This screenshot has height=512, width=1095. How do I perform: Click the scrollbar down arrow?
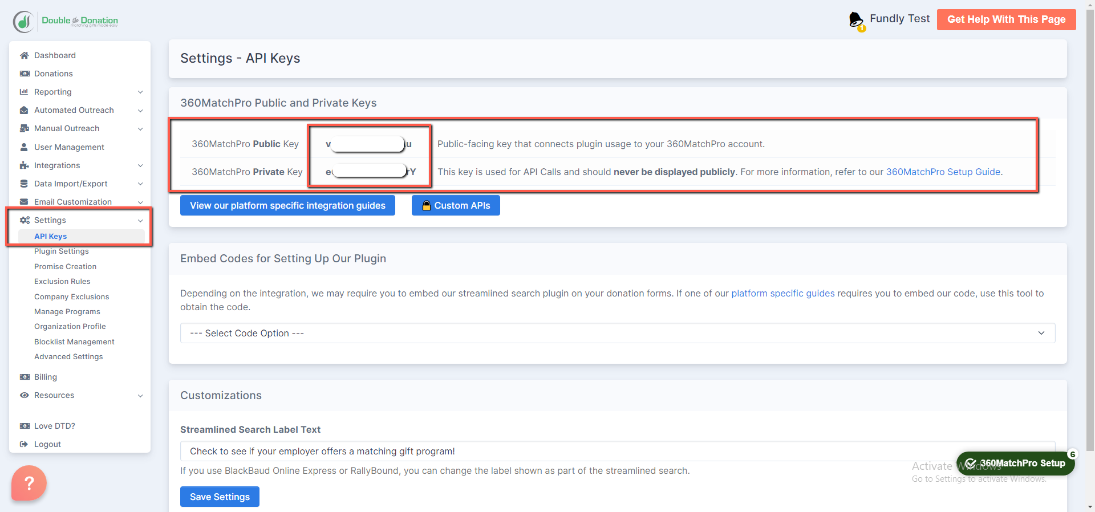[x=1090, y=506]
